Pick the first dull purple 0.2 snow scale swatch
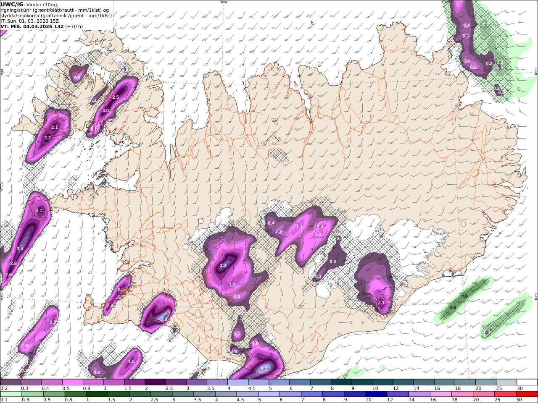The width and height of the screenshot is (538, 403). coord(11,382)
